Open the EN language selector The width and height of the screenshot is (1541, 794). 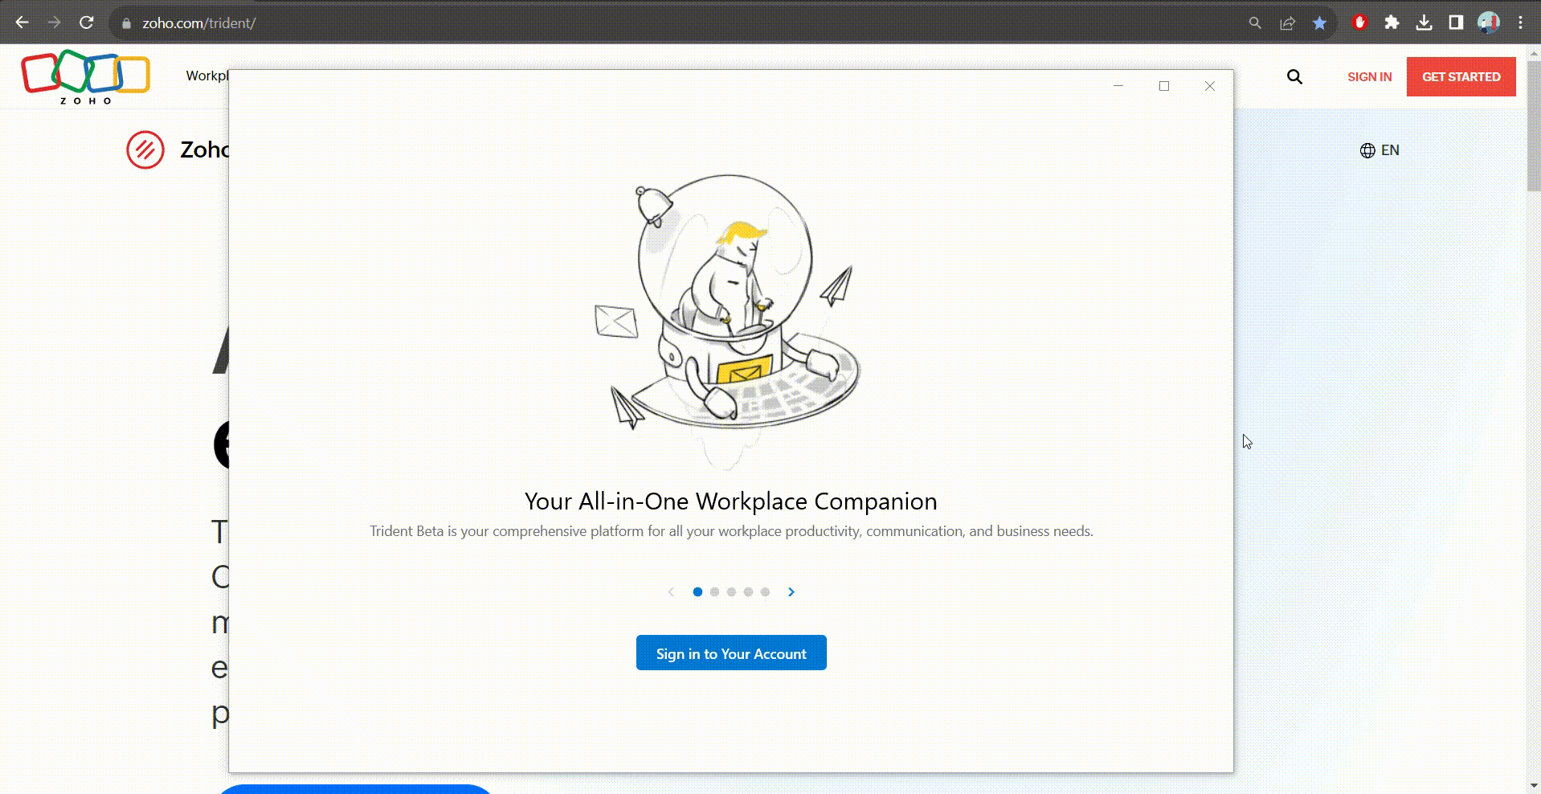tap(1380, 150)
